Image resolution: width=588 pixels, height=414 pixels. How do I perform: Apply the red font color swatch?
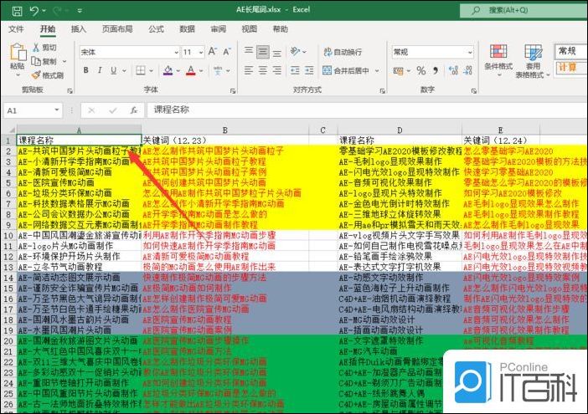(191, 70)
